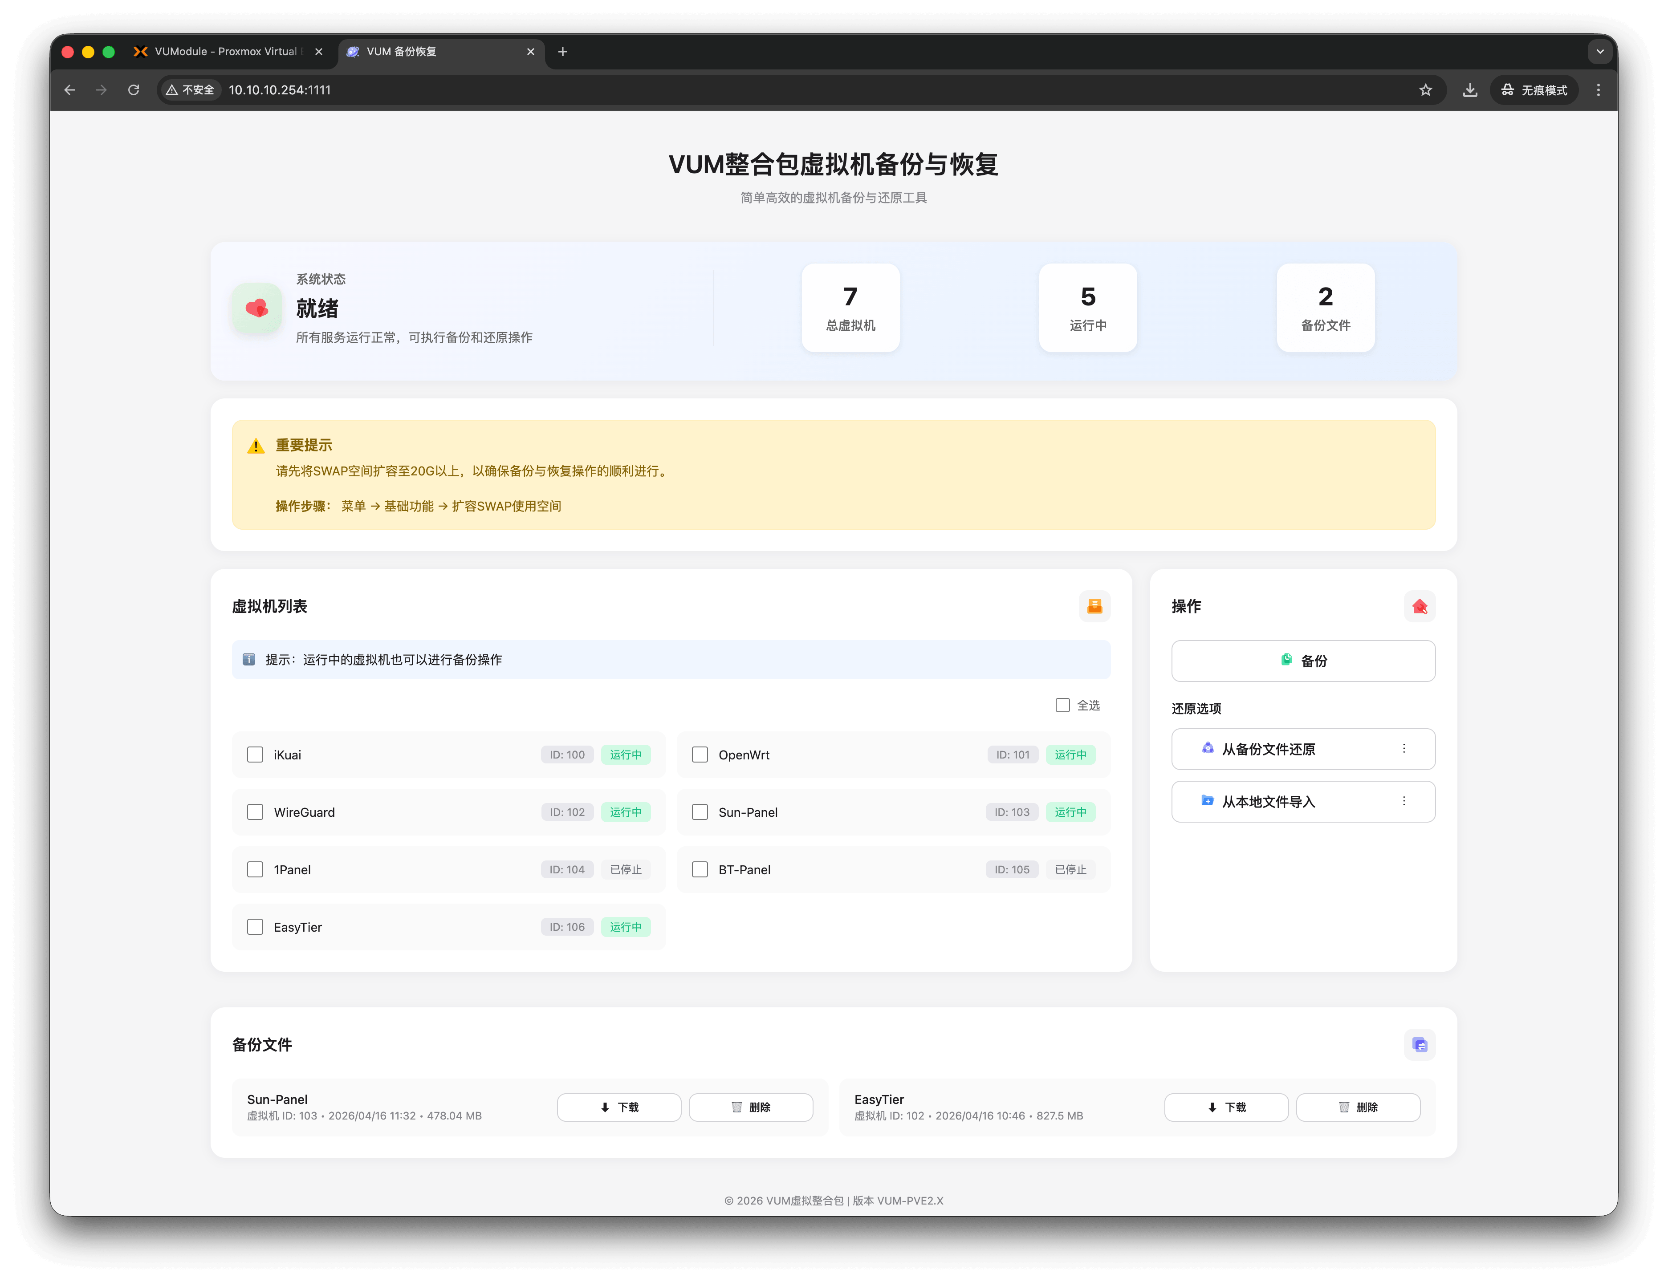1668x1282 pixels.
Task: Click the orange VM list panel icon
Action: point(1094,606)
